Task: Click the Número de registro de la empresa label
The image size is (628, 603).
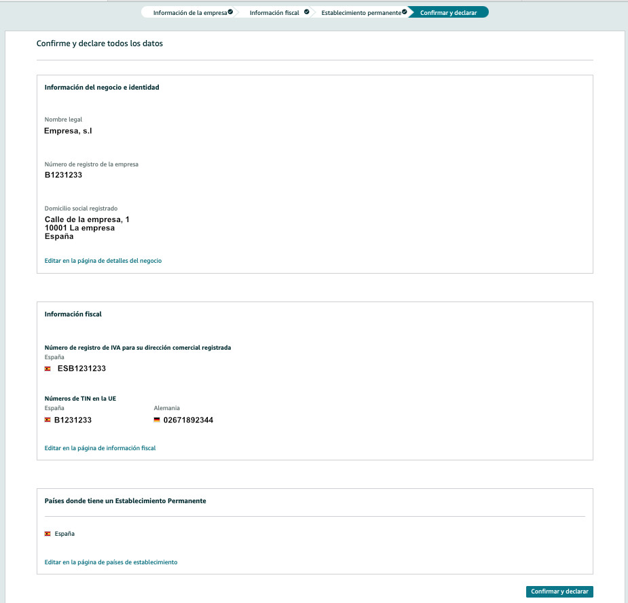Action: coord(92,164)
